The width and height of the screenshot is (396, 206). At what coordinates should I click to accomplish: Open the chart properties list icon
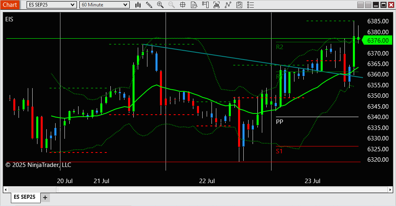[x=250, y=5]
